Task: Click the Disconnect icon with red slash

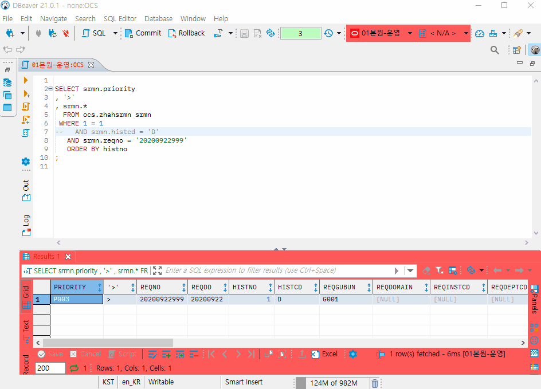Action: [65, 33]
